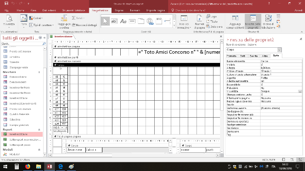Image resolution: width=305 pixels, height=171 pixels.
Task: Open Tutti gli oggetti navigation menu arrow
Action: 40,38
